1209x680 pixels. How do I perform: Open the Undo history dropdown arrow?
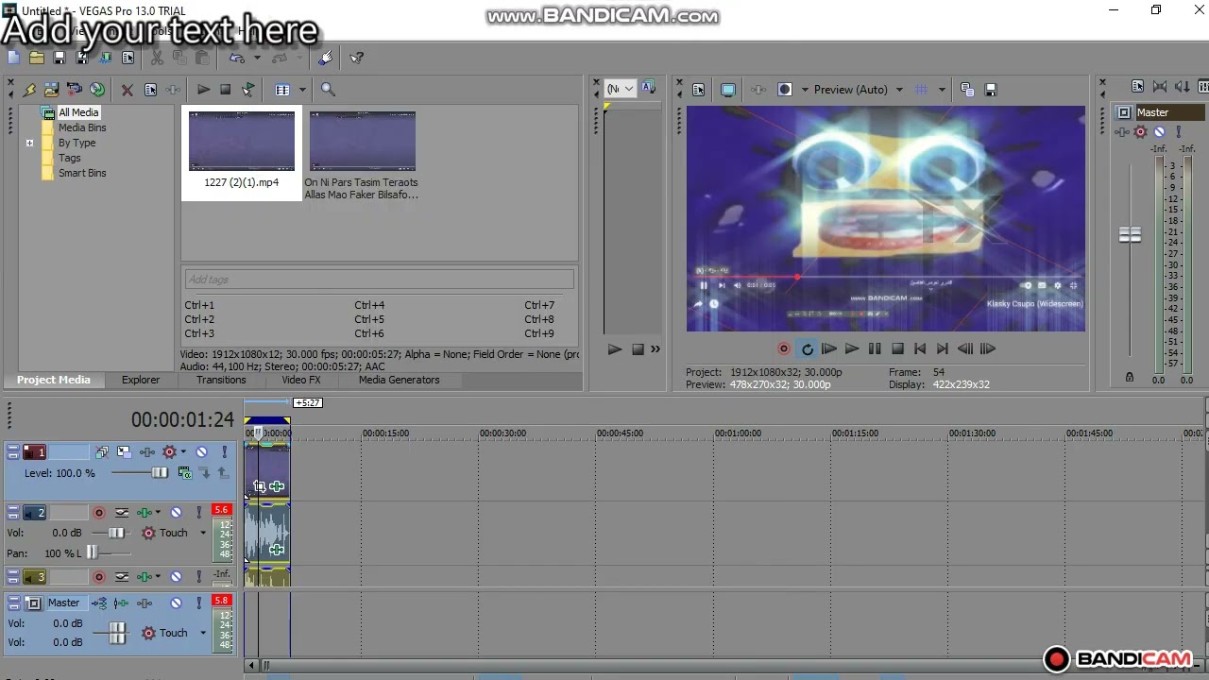pos(256,59)
